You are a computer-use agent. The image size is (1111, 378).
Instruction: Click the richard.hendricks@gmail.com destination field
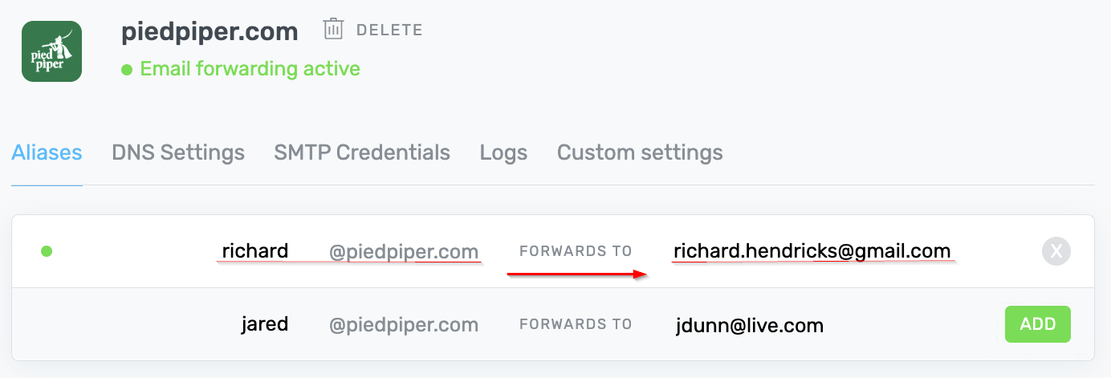(x=812, y=251)
